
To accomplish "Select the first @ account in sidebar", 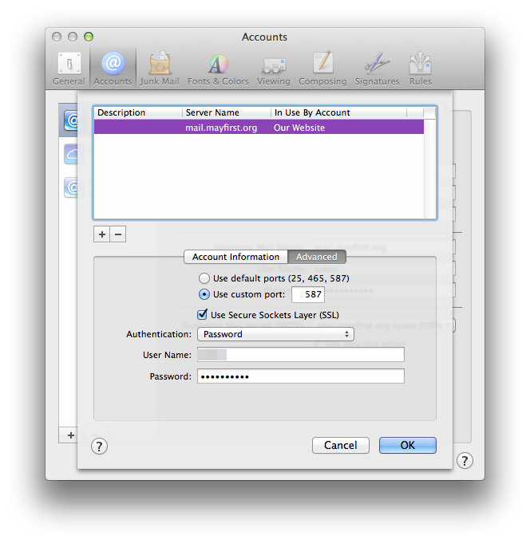I will coord(71,121).
